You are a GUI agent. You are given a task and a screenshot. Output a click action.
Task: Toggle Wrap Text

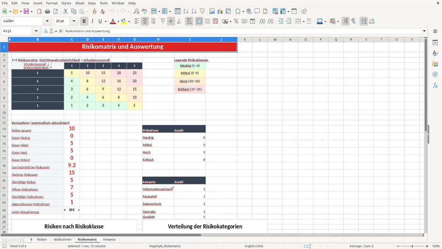coord(189,21)
